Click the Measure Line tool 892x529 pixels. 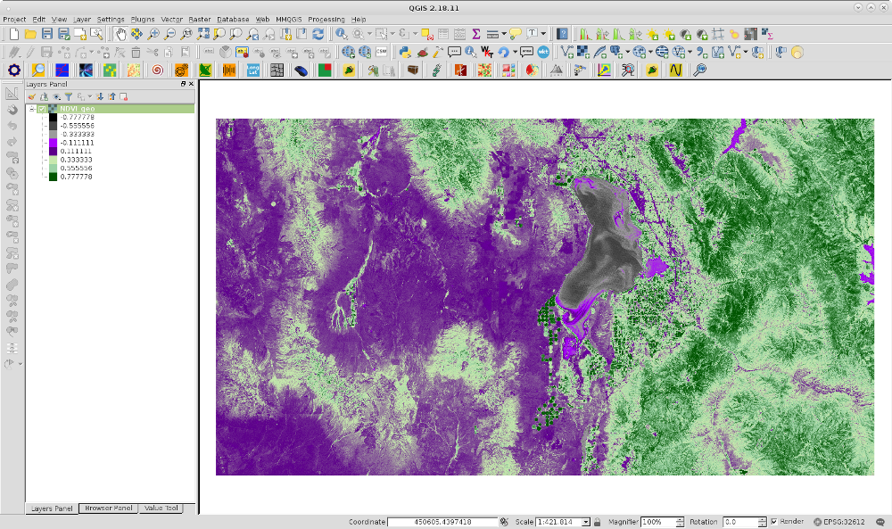click(x=491, y=34)
